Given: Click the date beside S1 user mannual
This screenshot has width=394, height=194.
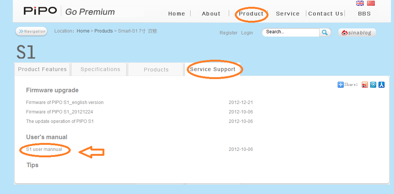Looking at the screenshot, I should tap(241, 149).
